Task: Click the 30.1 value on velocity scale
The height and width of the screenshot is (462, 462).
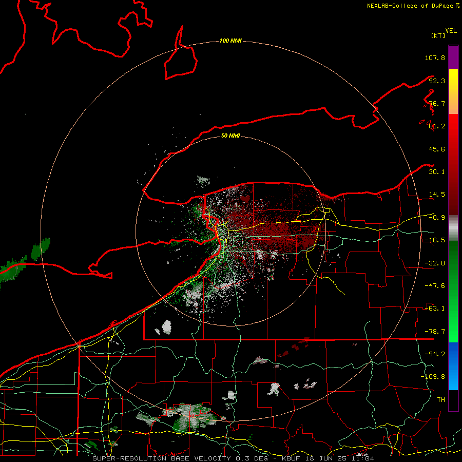Action: [x=437, y=172]
